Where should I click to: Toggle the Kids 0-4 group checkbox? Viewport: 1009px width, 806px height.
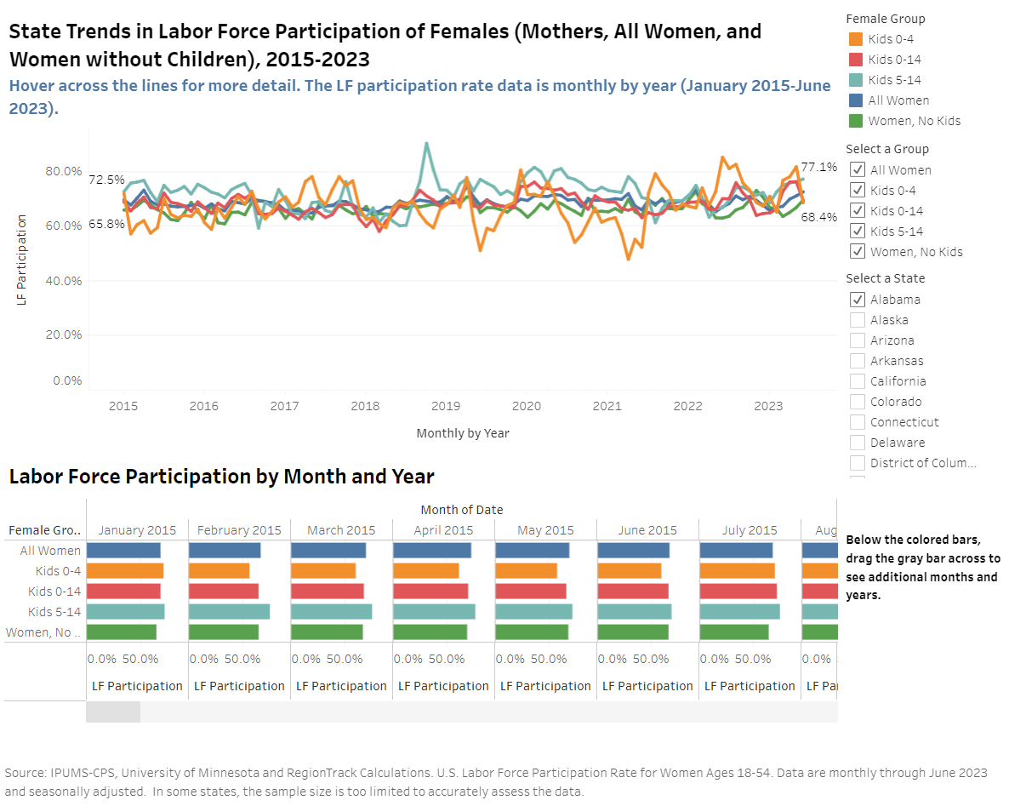click(858, 191)
